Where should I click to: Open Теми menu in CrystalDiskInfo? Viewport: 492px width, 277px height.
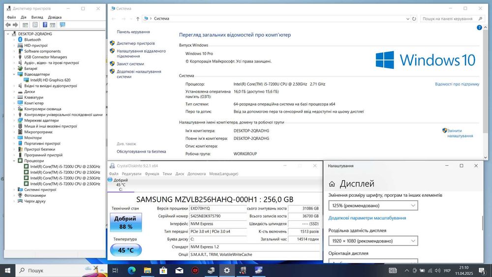[x=167, y=174]
